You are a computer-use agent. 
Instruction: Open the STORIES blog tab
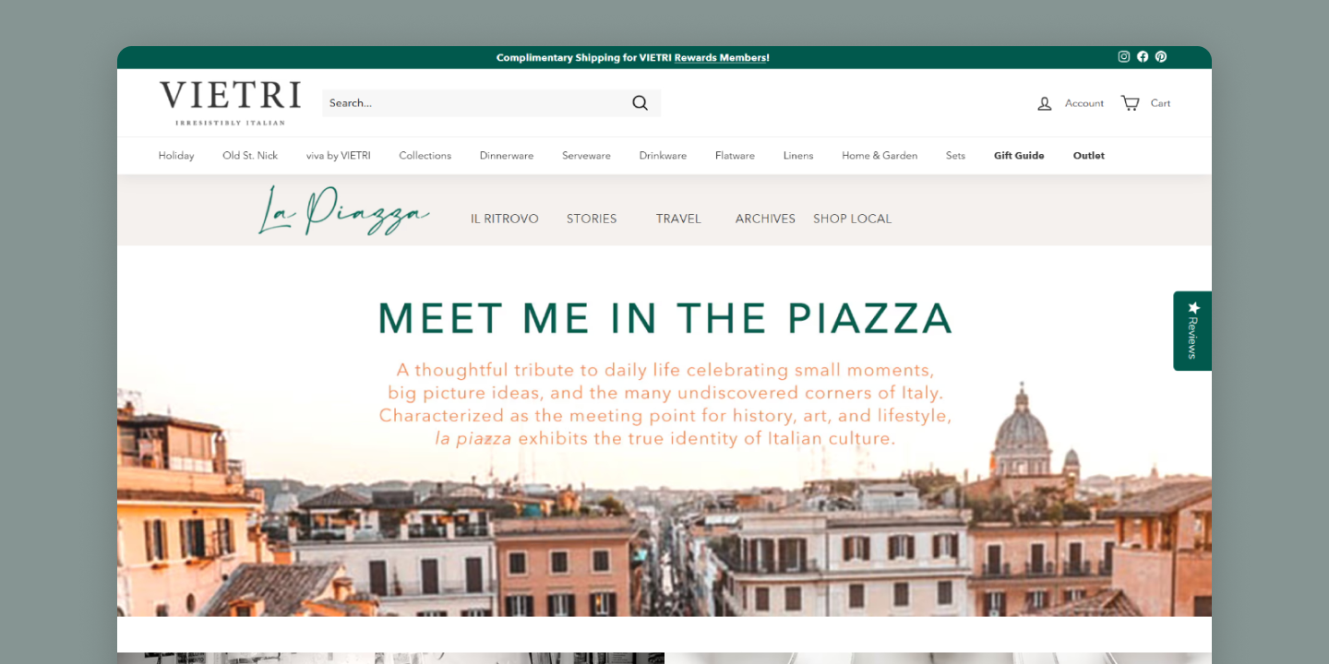tap(592, 219)
